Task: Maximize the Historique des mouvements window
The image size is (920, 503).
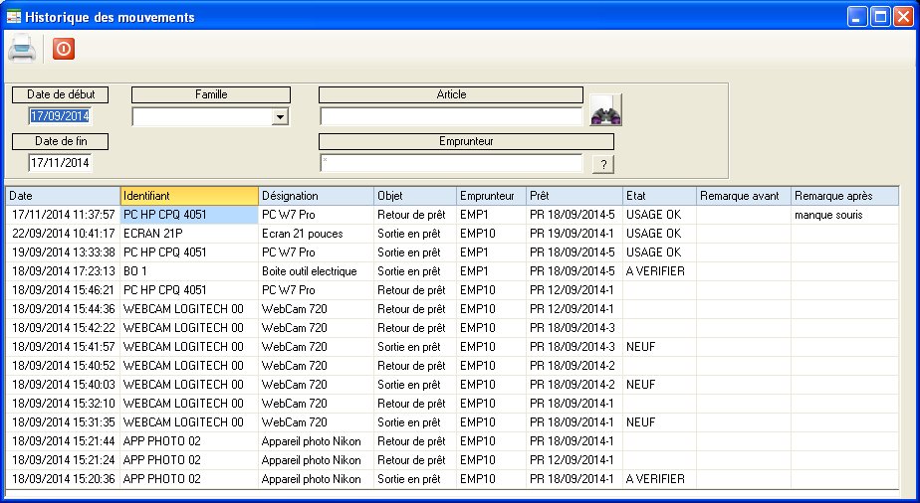Action: [x=880, y=17]
